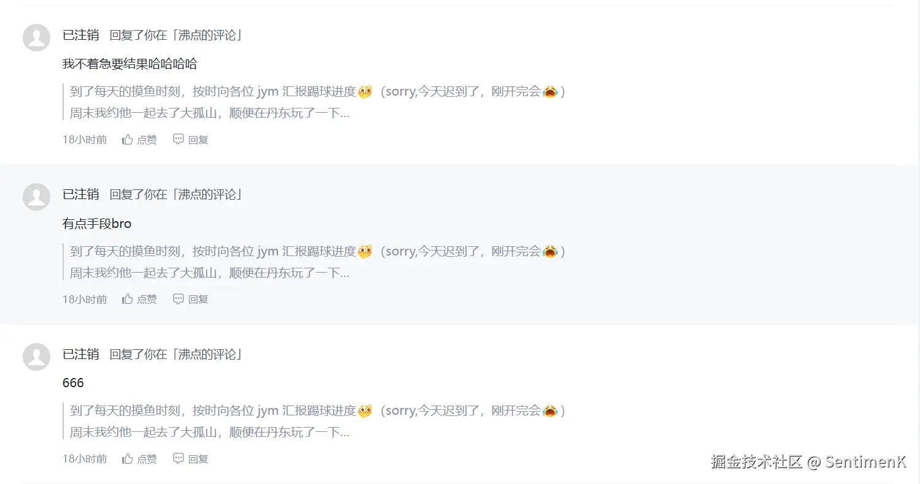Expand the truncated quote ending with 丹东玩了一下

(x=209, y=113)
